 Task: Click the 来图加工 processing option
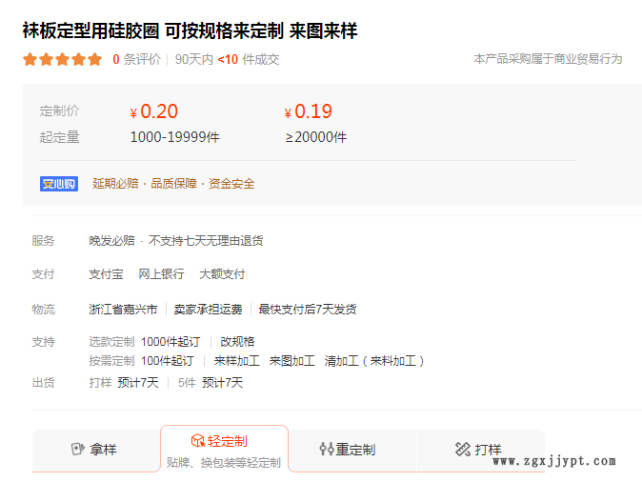coord(291,361)
